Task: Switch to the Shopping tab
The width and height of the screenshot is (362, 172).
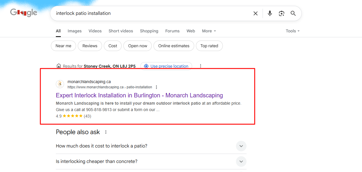Action: [x=149, y=31]
